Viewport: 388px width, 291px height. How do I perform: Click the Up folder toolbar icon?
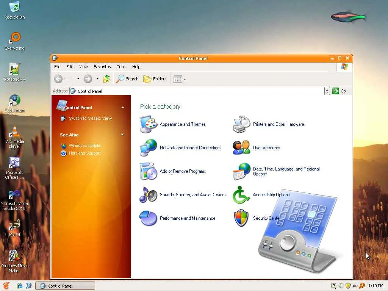click(106, 79)
